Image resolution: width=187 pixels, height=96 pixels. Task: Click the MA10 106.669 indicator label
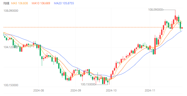tap(41, 3)
